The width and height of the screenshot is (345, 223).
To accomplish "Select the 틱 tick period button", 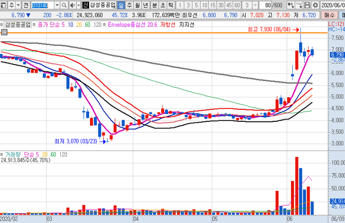I will pos(171,5).
